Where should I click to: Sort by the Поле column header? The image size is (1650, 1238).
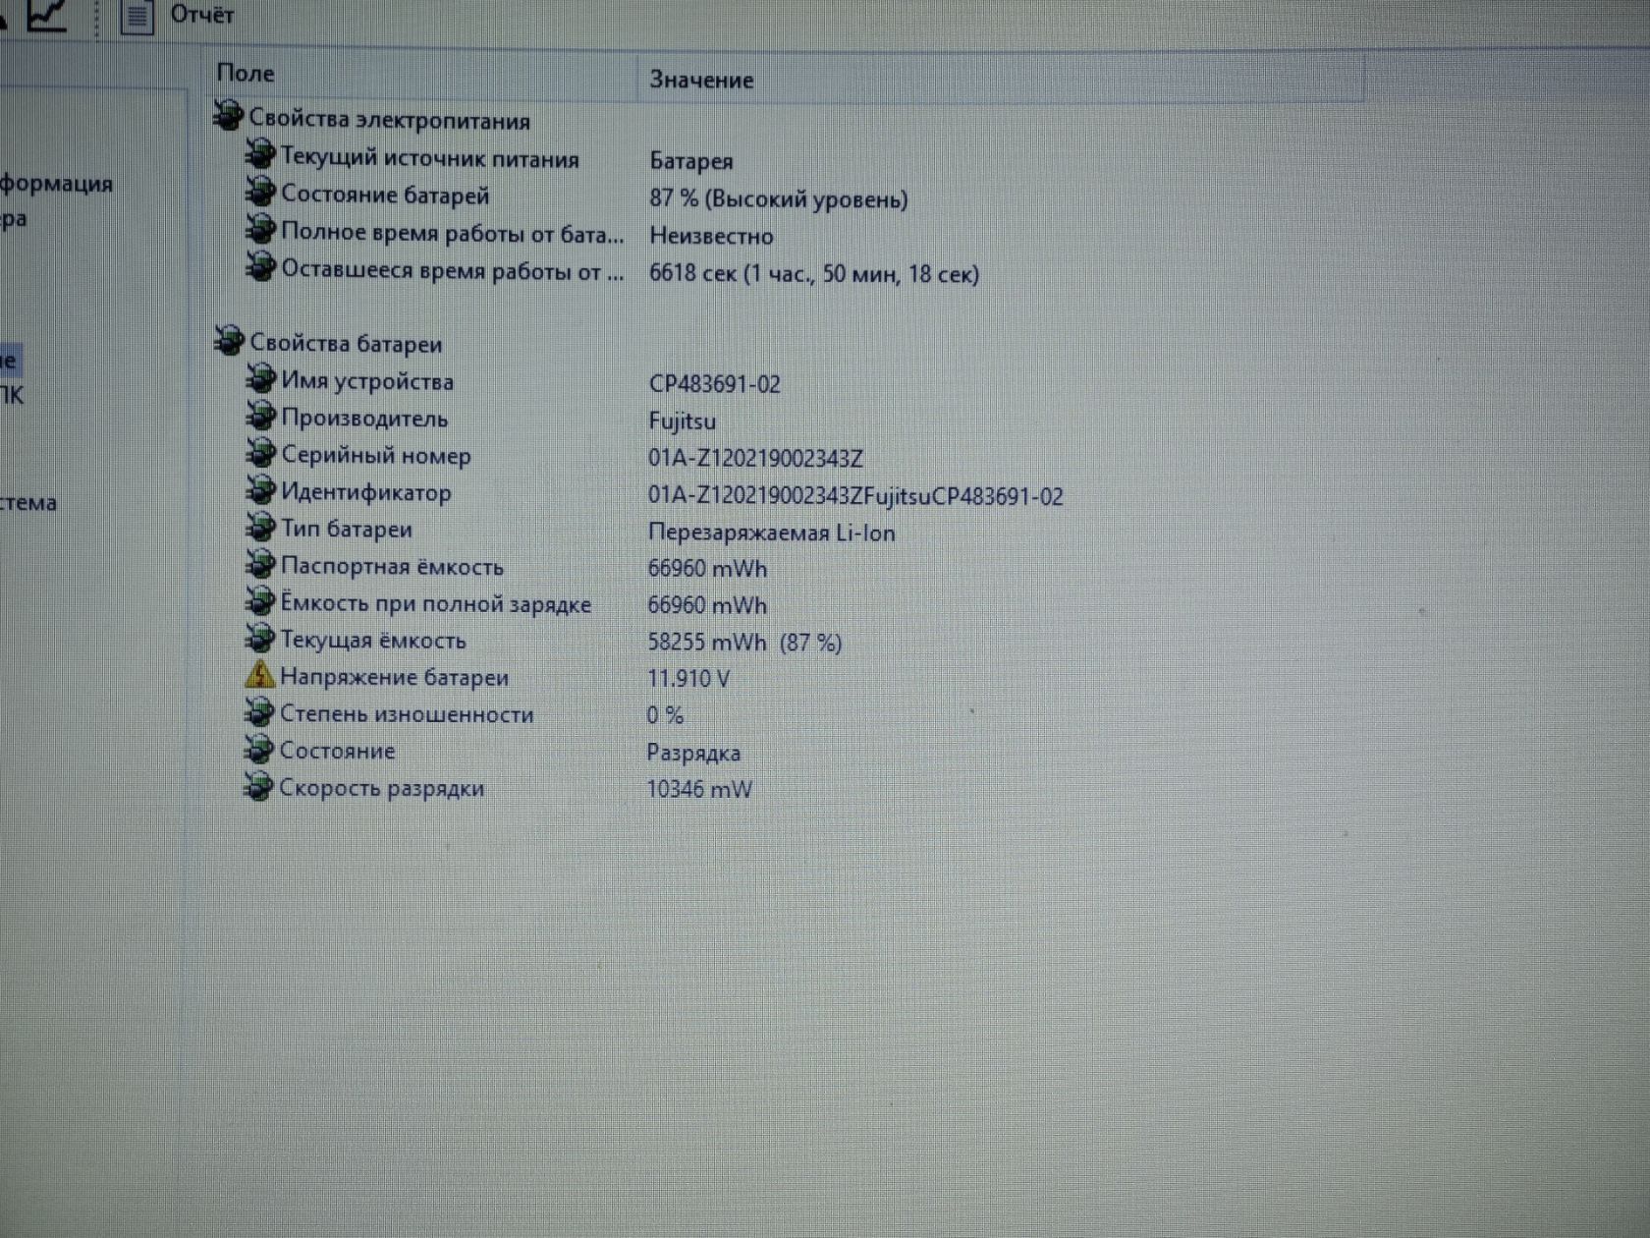coord(246,74)
